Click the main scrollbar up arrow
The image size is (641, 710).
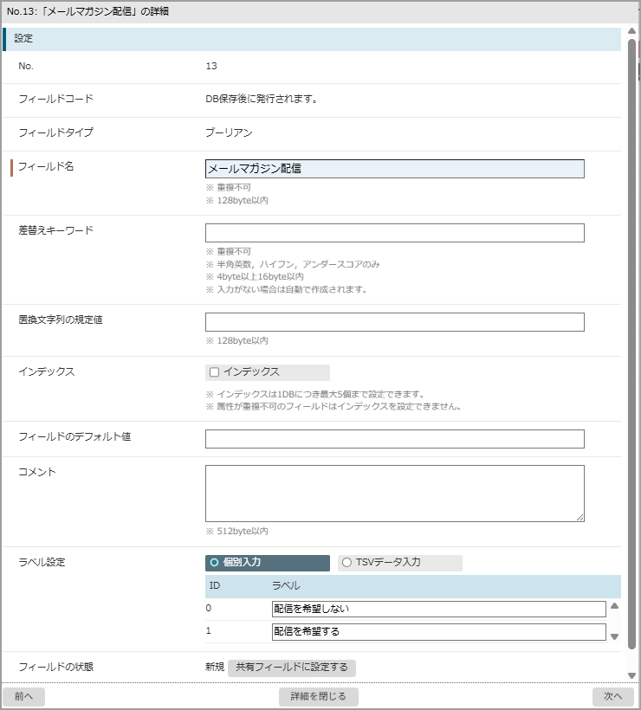[x=632, y=32]
